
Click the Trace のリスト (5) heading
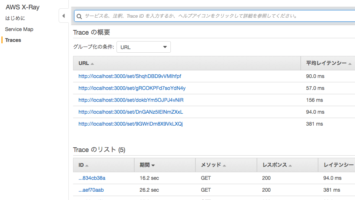point(99,149)
